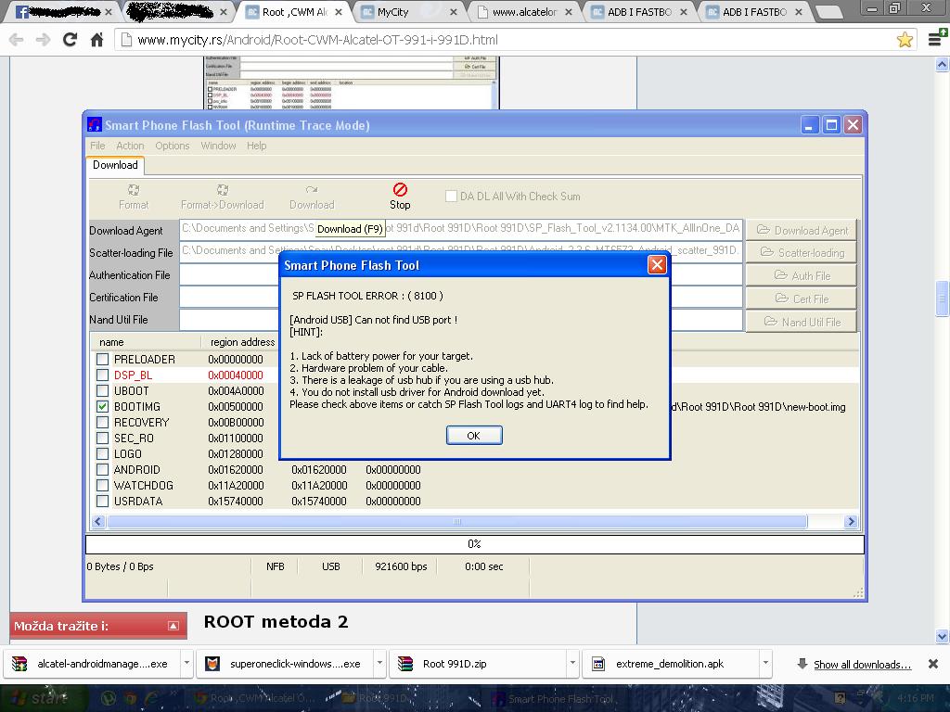Viewport: 950px width, 712px height.
Task: Check the WATCHDOG checkbox
Action: (x=102, y=485)
